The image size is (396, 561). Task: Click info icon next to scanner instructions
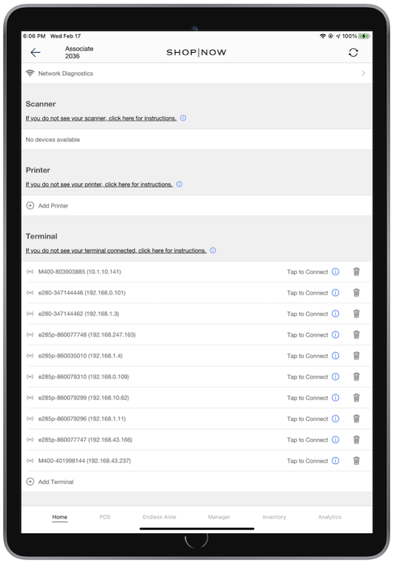pos(183,118)
